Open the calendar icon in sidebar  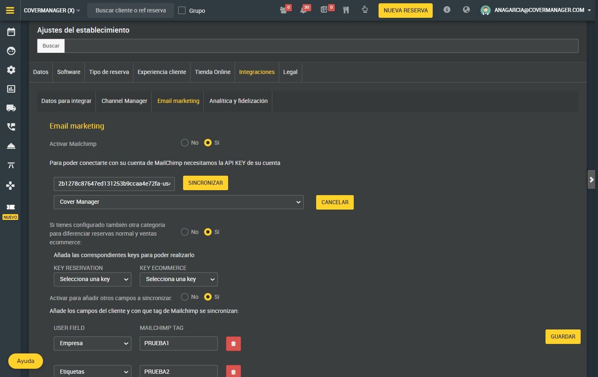(11, 32)
